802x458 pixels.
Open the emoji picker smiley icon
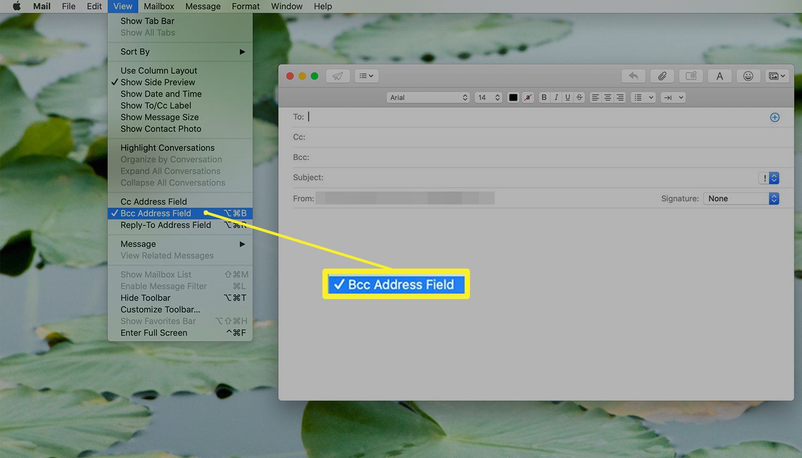coord(748,76)
